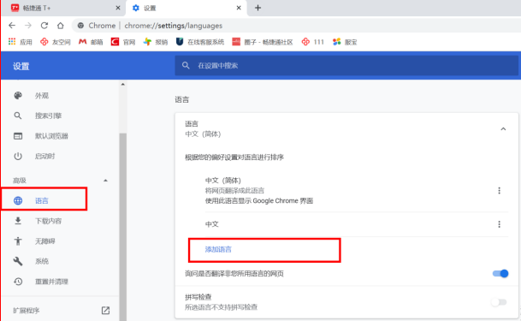This screenshot has height=321, width=521.
Task: Open the new tab plus button
Action: click(x=258, y=8)
